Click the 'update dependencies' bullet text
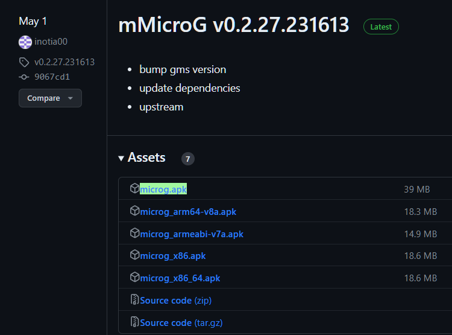This screenshot has width=452, height=335. (x=190, y=88)
